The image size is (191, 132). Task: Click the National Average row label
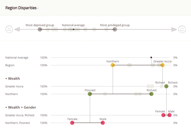point(17,58)
